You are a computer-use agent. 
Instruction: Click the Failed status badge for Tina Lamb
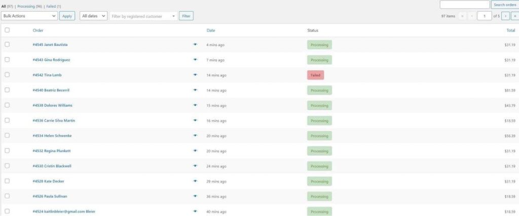coord(315,75)
